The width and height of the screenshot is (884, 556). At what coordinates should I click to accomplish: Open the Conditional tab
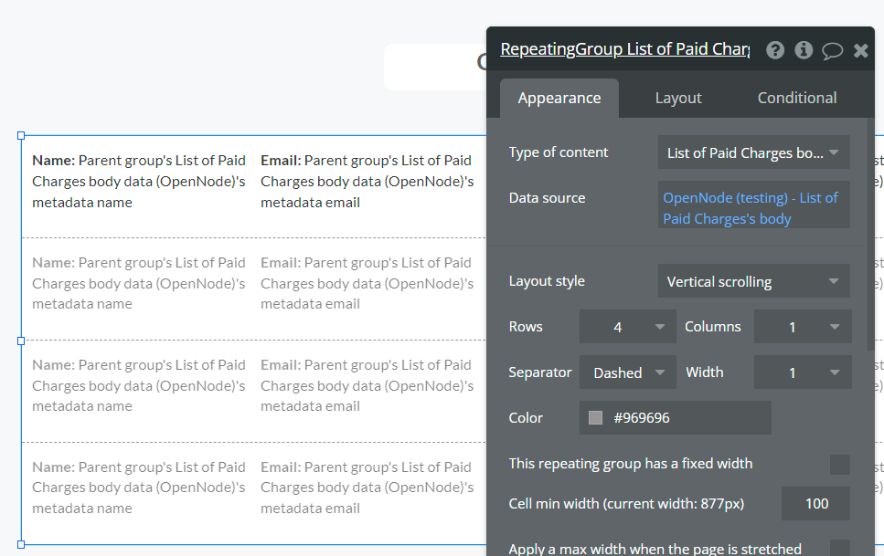(x=796, y=98)
